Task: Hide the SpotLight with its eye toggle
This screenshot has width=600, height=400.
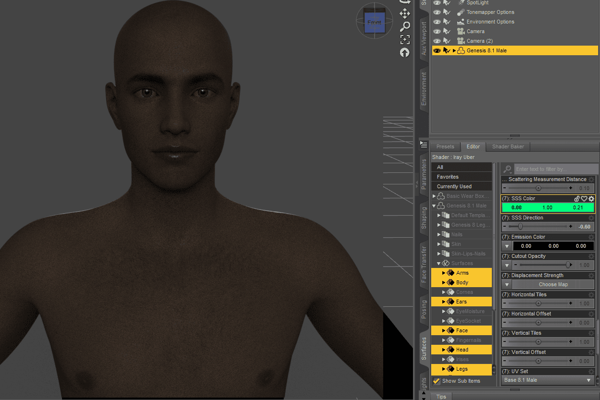Action: click(436, 3)
